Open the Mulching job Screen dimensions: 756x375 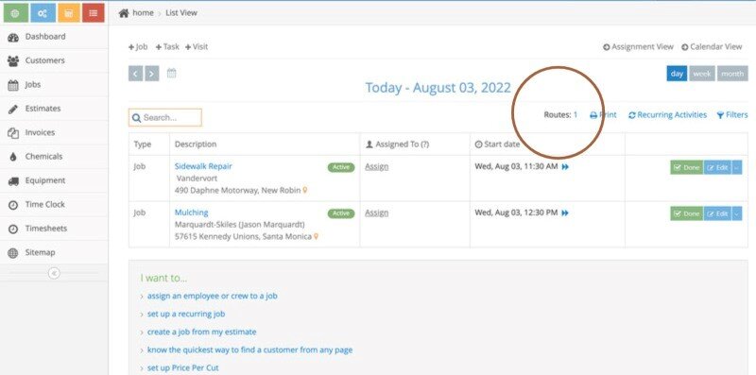[x=192, y=213]
